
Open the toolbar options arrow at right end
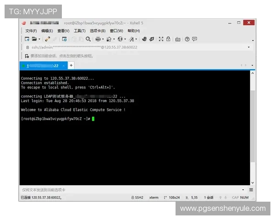(x=253, y=40)
